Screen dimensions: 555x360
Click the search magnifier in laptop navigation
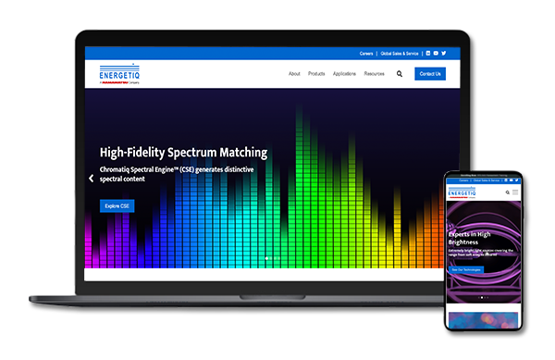pos(400,74)
